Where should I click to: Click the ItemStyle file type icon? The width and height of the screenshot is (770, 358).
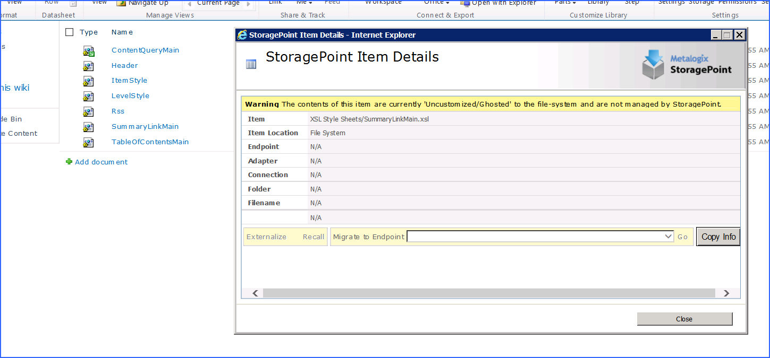pyautogui.click(x=88, y=81)
